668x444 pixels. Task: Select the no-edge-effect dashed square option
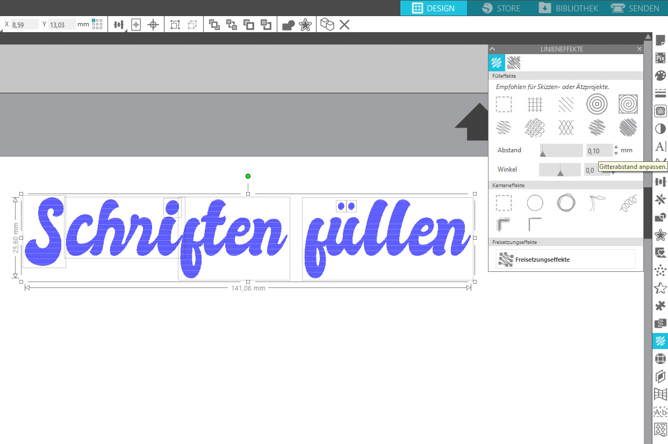coord(504,203)
